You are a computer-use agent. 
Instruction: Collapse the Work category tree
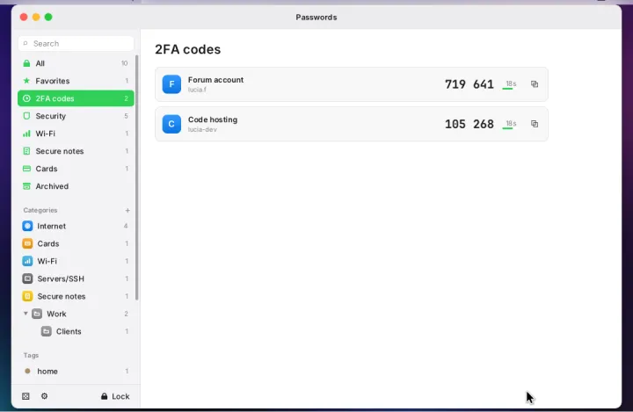(x=25, y=314)
